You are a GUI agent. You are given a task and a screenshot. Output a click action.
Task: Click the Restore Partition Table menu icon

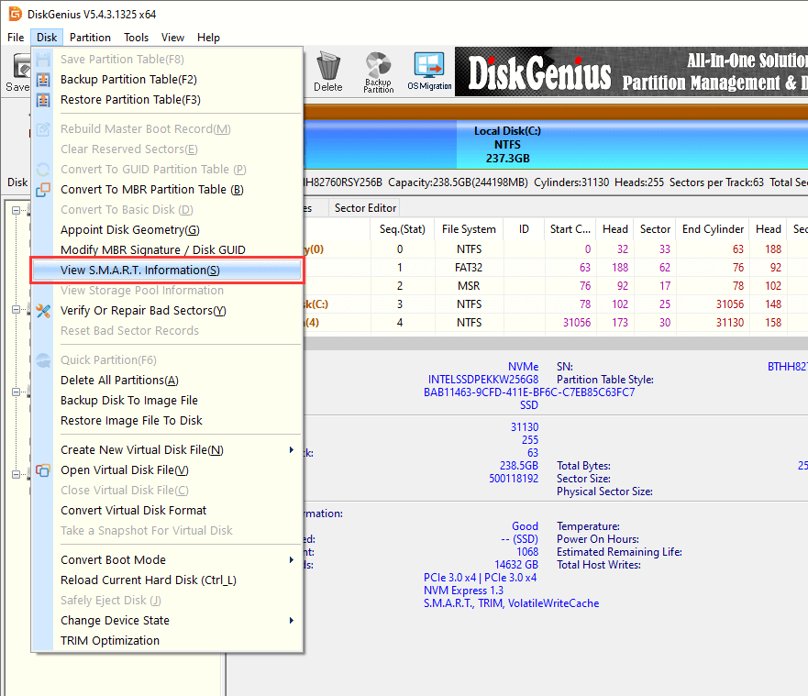coord(43,100)
